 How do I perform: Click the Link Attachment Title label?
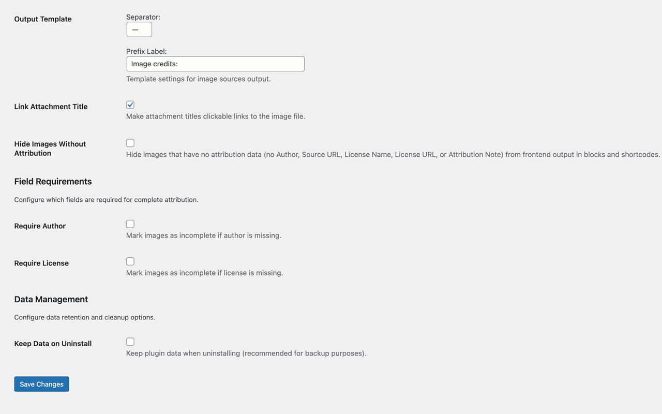[x=50, y=106]
